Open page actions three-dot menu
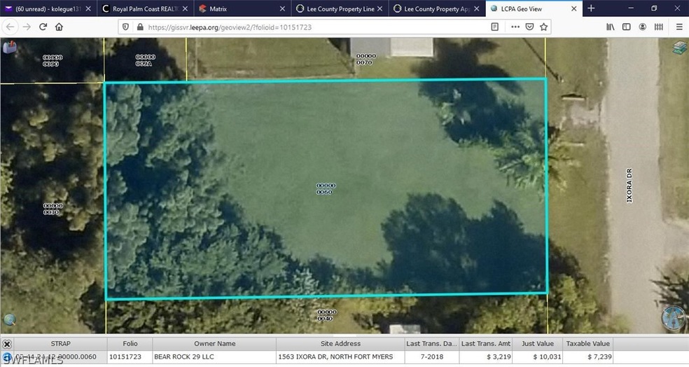Image resolution: width=689 pixels, height=367 pixels. click(515, 27)
